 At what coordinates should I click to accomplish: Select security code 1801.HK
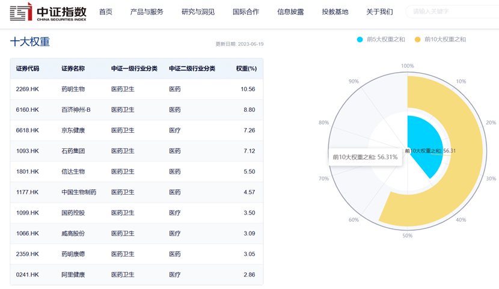point(28,172)
